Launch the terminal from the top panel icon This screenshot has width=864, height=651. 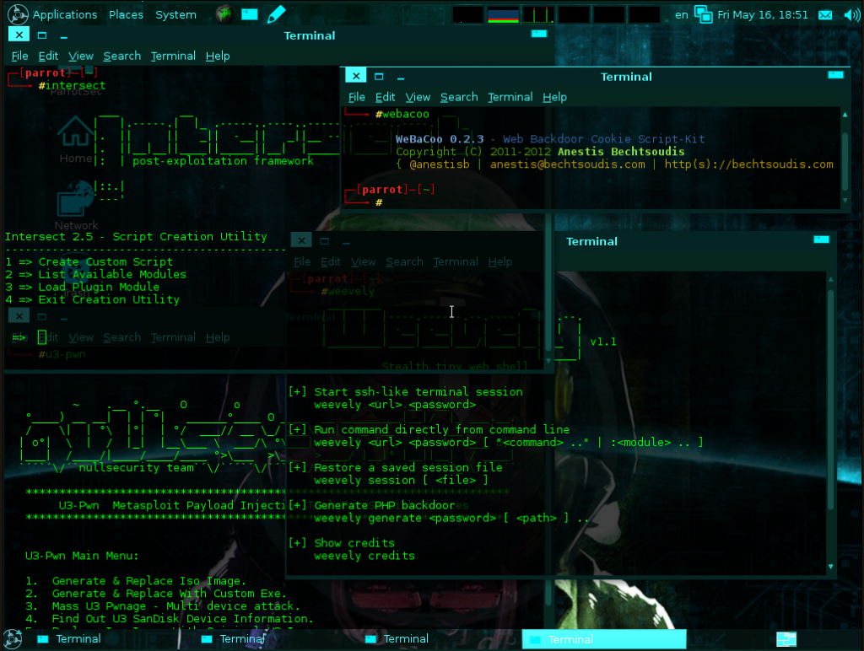(x=250, y=14)
